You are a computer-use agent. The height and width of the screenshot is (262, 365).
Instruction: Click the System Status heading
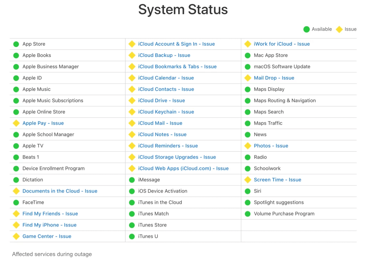click(x=183, y=10)
